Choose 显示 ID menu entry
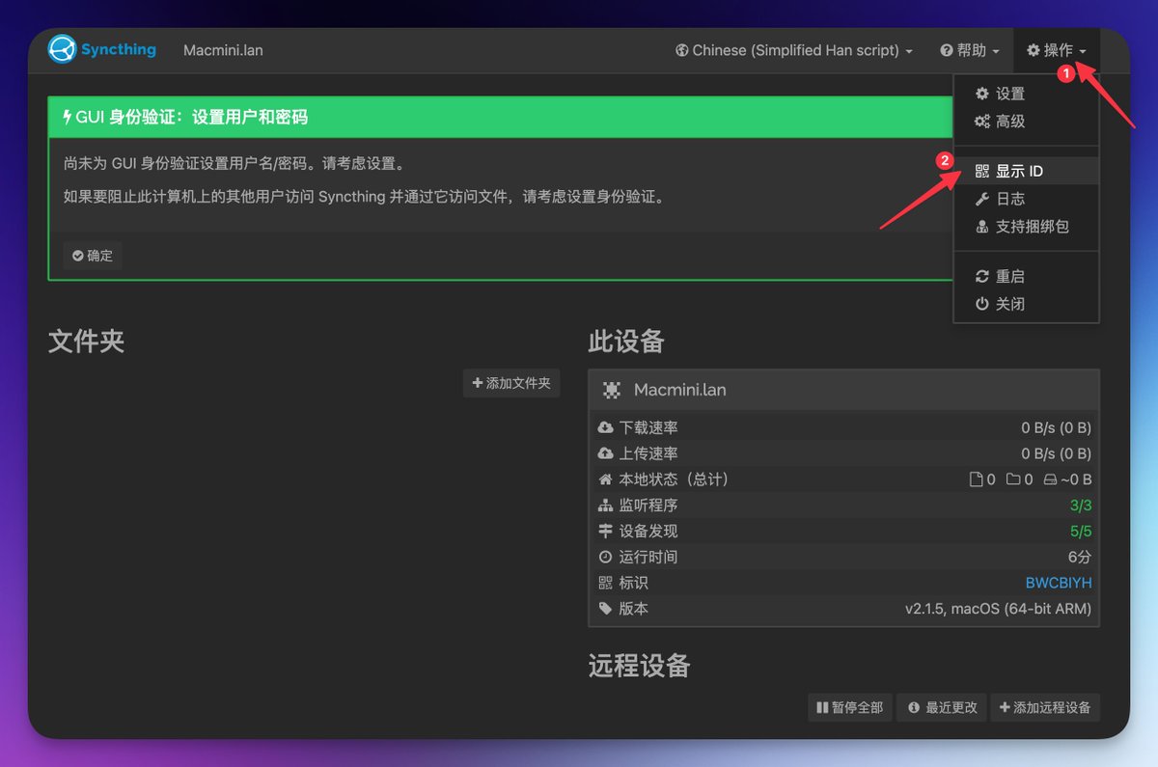Screen dimensions: 1158x767 tap(1026, 171)
